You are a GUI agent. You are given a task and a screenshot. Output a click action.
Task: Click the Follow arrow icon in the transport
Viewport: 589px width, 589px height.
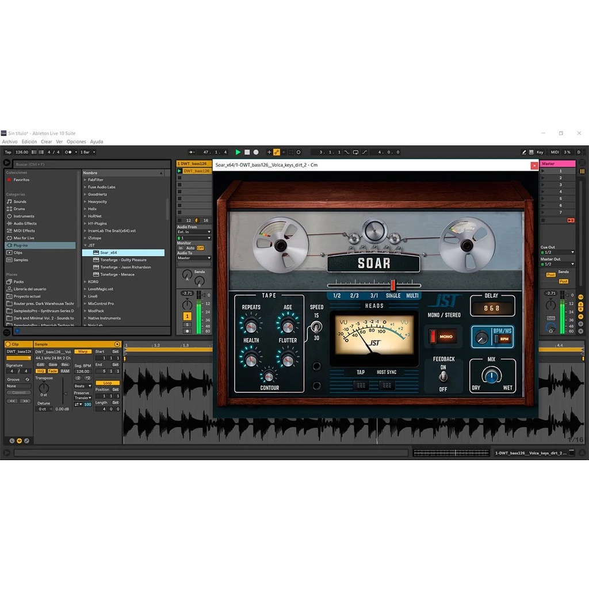(192, 152)
